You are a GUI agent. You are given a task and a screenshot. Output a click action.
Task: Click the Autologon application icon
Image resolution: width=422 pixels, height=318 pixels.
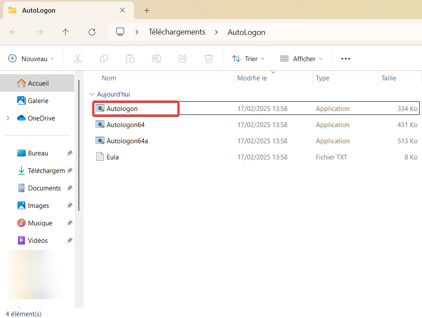coord(100,108)
